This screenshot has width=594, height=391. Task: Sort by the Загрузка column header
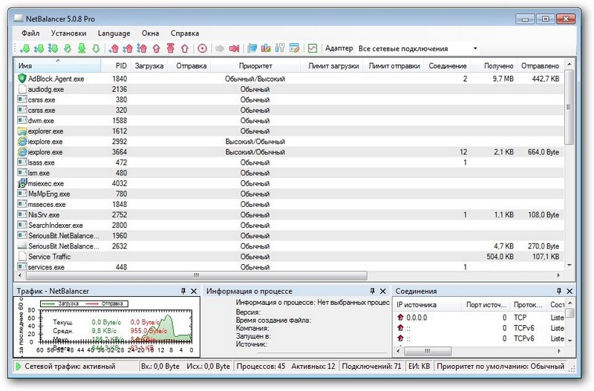pos(148,66)
